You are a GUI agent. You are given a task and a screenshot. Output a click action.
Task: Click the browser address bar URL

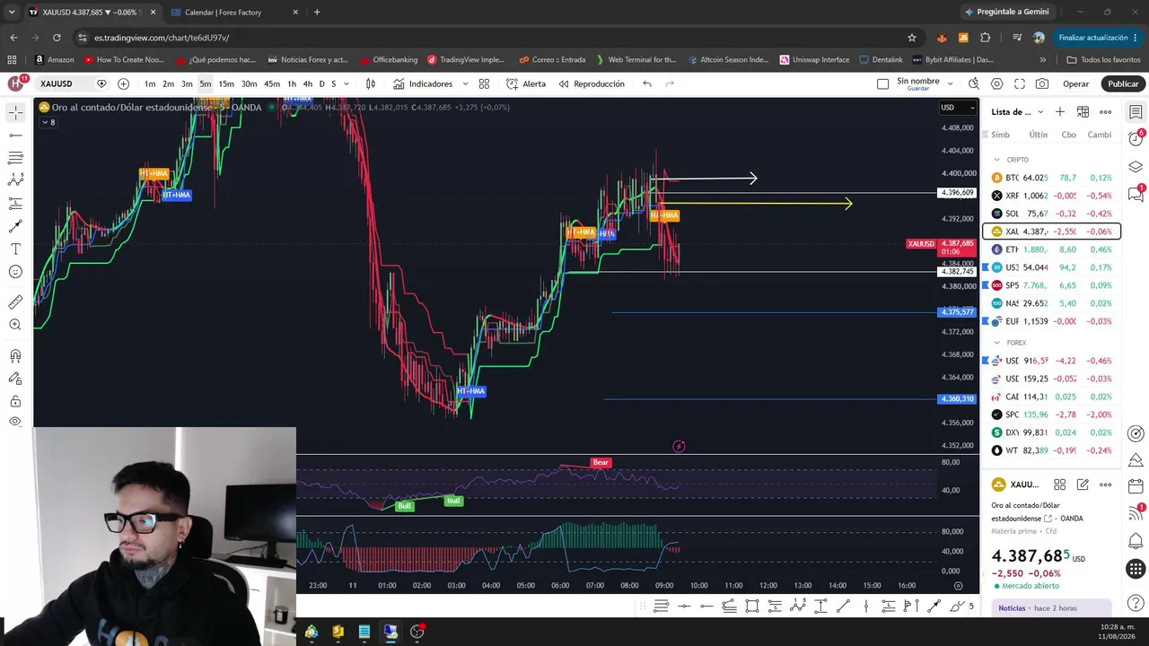pyautogui.click(x=162, y=38)
